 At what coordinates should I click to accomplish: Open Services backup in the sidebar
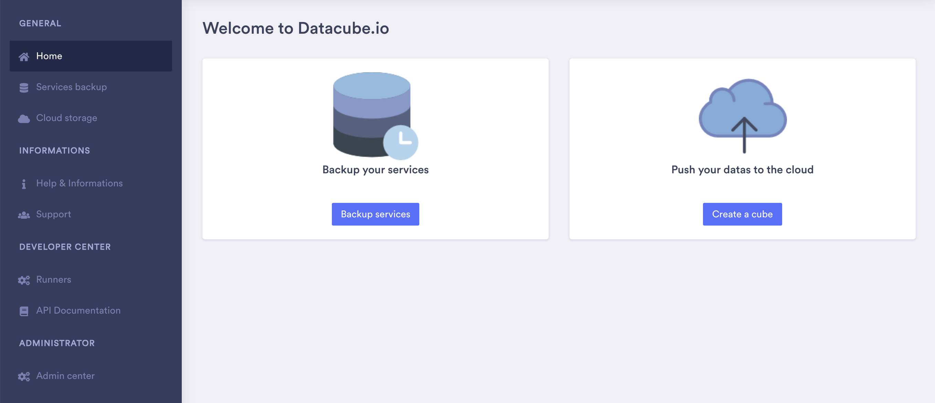[x=91, y=87]
